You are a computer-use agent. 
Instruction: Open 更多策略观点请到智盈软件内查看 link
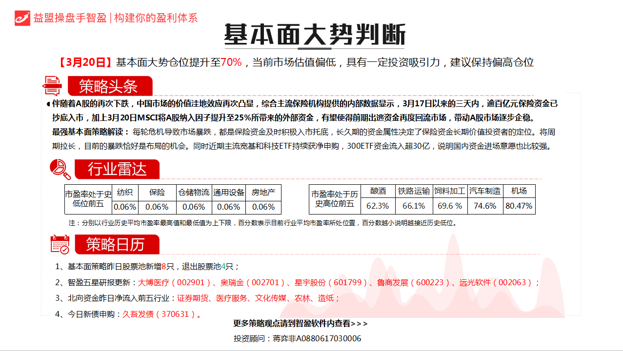(301, 323)
